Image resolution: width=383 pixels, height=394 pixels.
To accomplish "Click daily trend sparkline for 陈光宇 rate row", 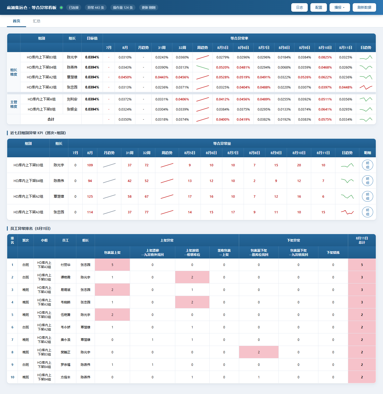I will 366,57.
